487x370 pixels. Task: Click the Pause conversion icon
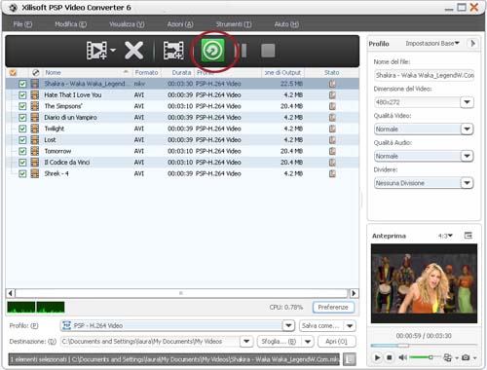(x=243, y=51)
